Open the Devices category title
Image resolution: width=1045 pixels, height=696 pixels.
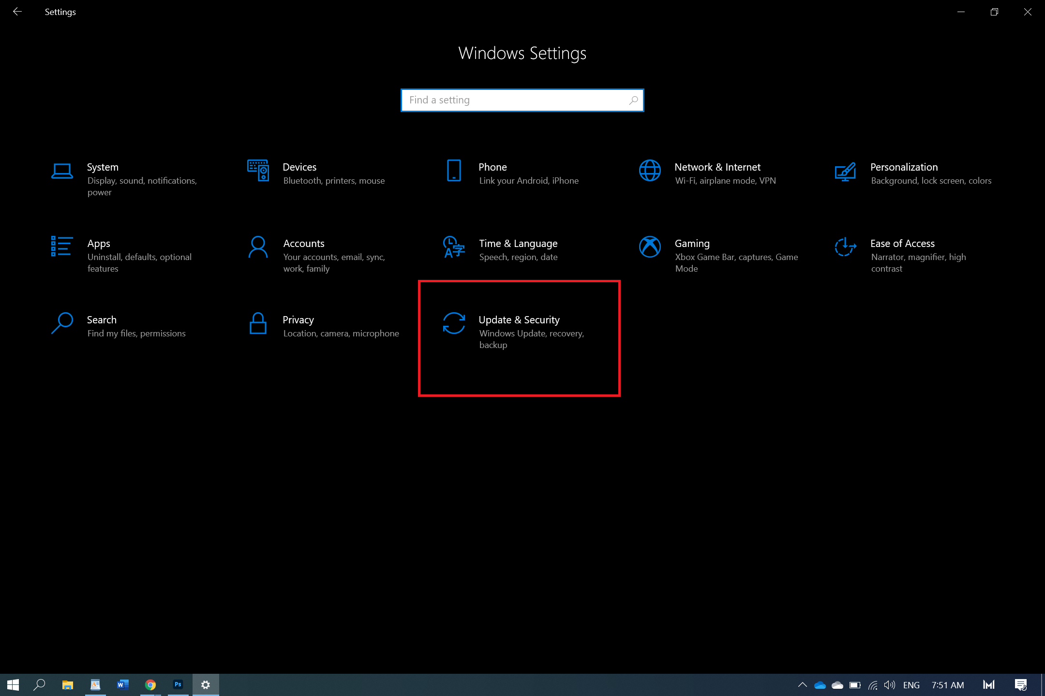pos(299,167)
